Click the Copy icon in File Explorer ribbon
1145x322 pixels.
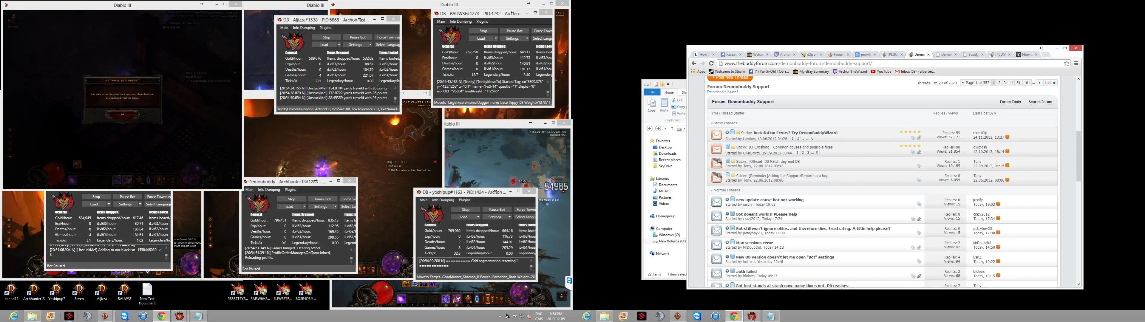[652, 105]
